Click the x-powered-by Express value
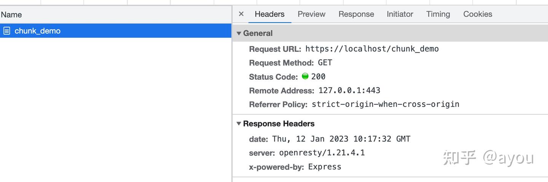This screenshot has height=182, width=548. click(324, 166)
